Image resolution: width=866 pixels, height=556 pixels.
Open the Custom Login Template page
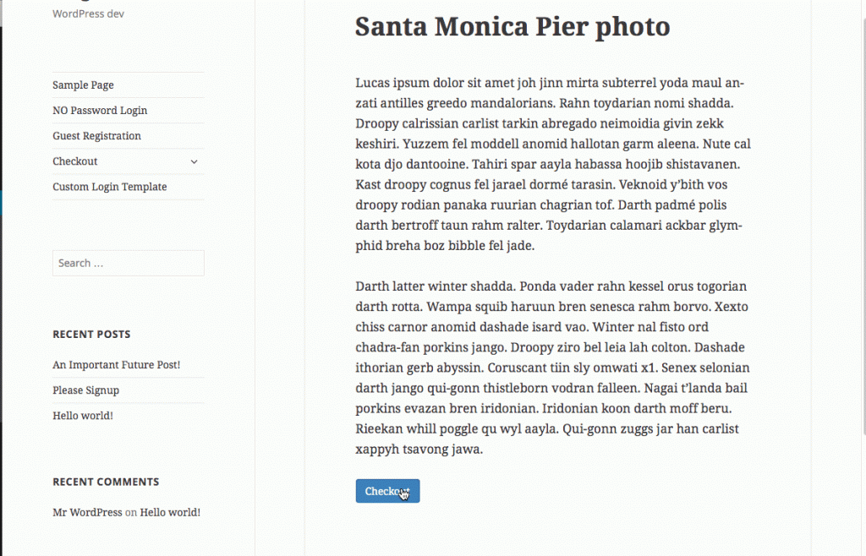(x=109, y=187)
